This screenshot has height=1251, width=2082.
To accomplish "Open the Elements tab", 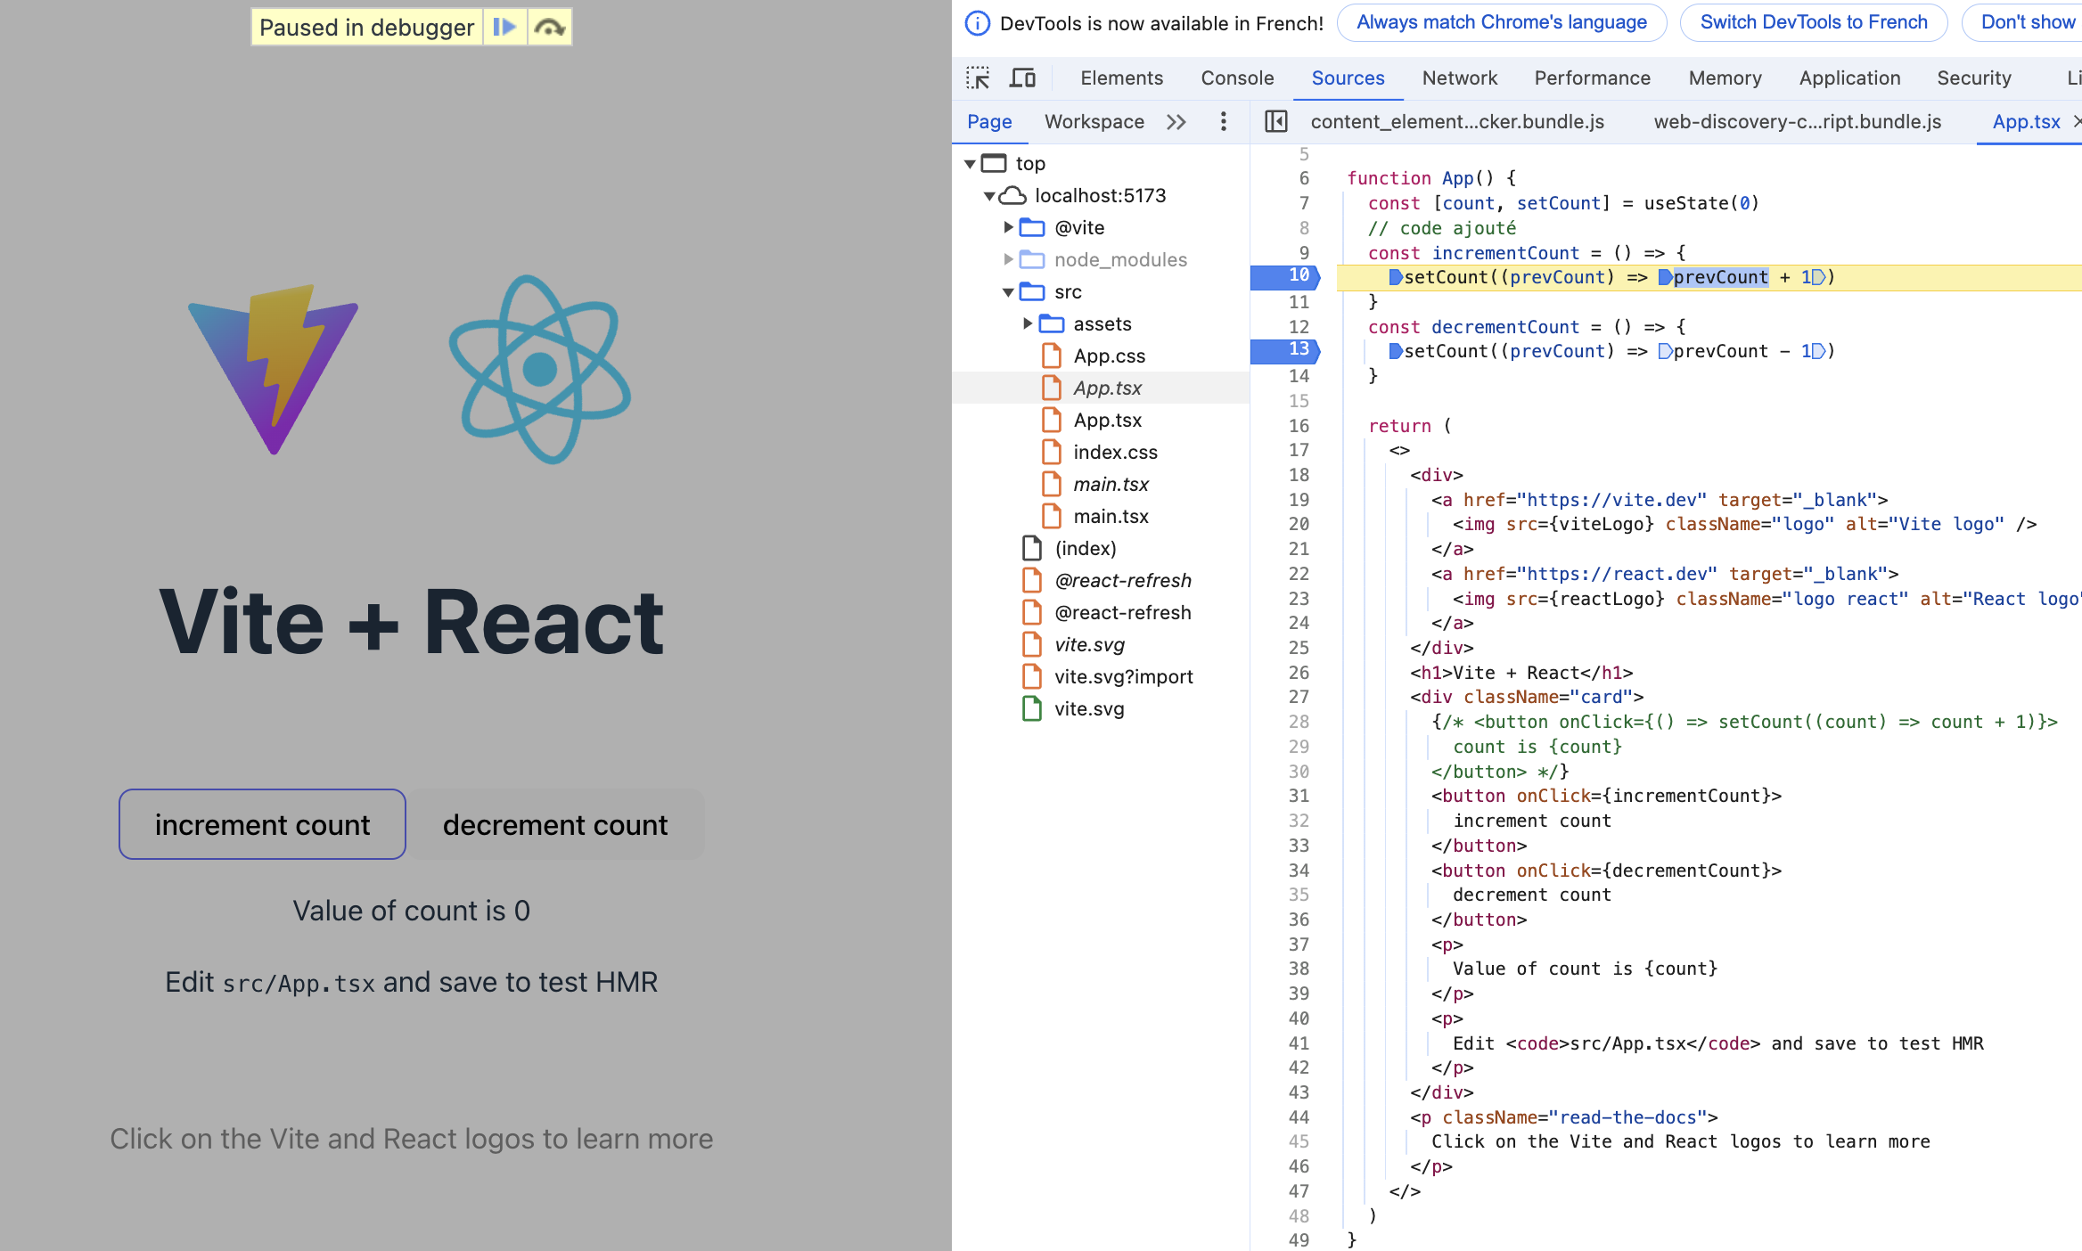I will pyautogui.click(x=1121, y=78).
